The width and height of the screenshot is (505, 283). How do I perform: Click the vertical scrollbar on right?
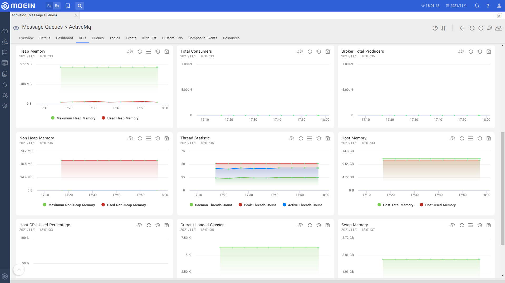click(x=503, y=189)
